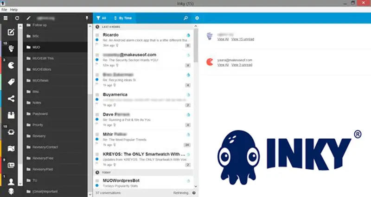Open the All filter dropdown
371x197 pixels.
(x=101, y=18)
